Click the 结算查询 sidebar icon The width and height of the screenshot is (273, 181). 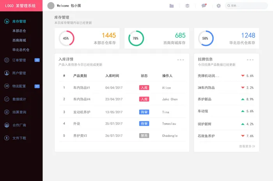coord(7,112)
